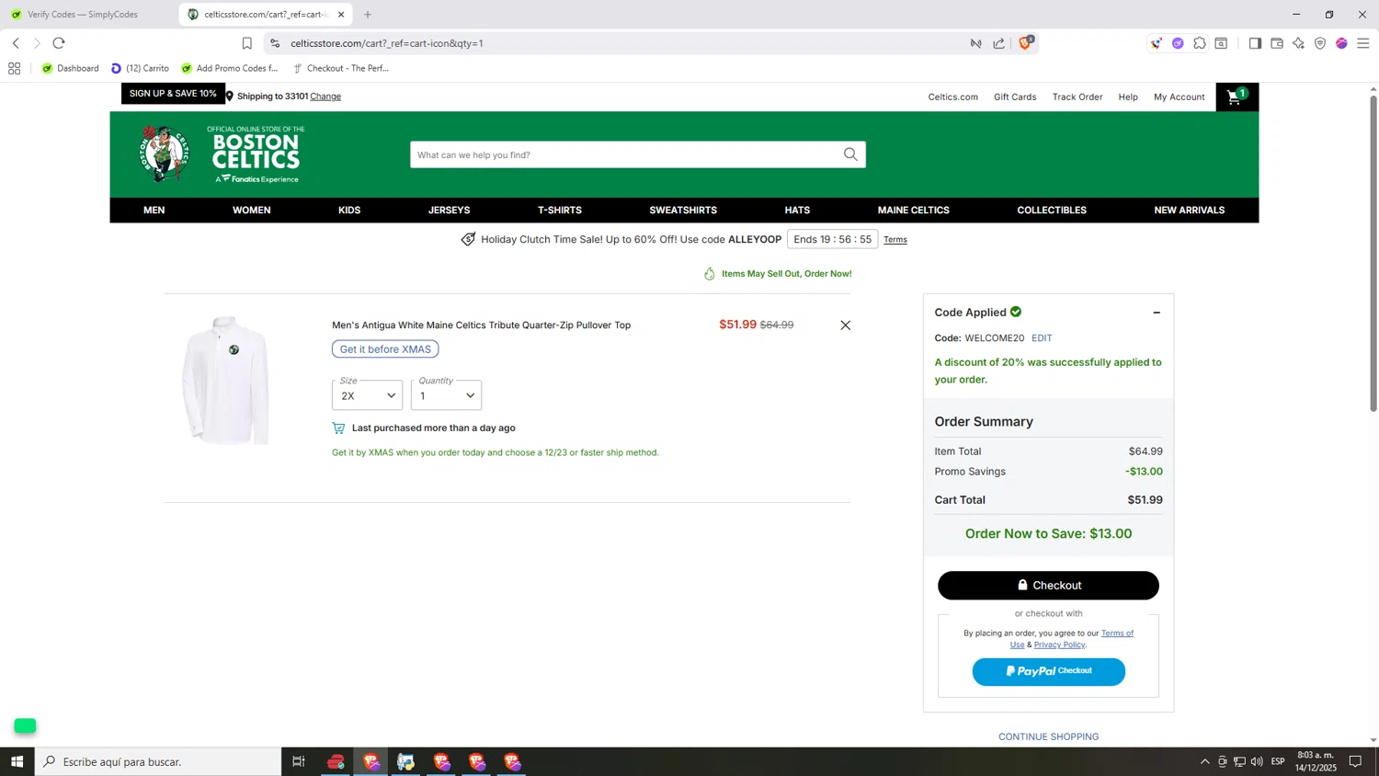Reload the page with refresh icon
This screenshot has width=1379, height=776.
[x=59, y=43]
